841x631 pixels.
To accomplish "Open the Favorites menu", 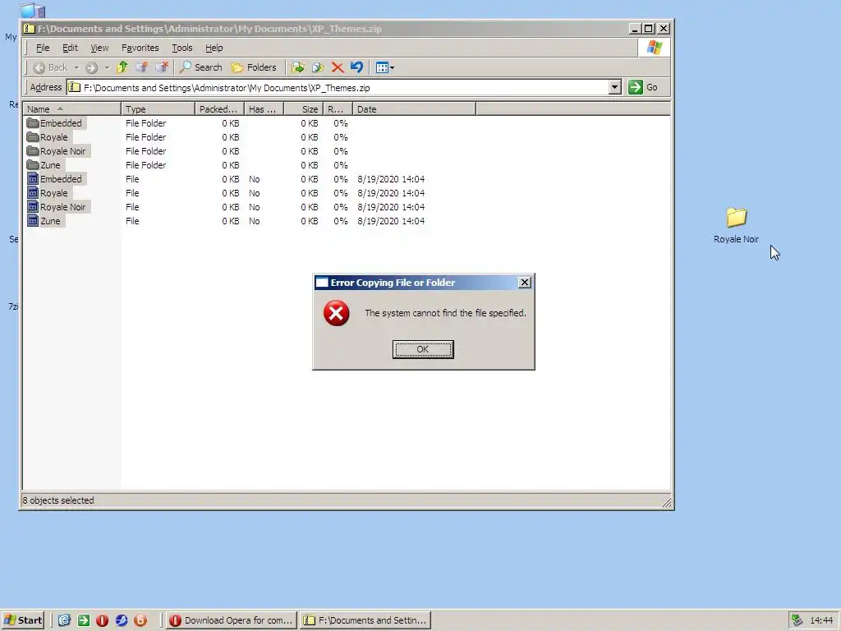I will coord(140,48).
